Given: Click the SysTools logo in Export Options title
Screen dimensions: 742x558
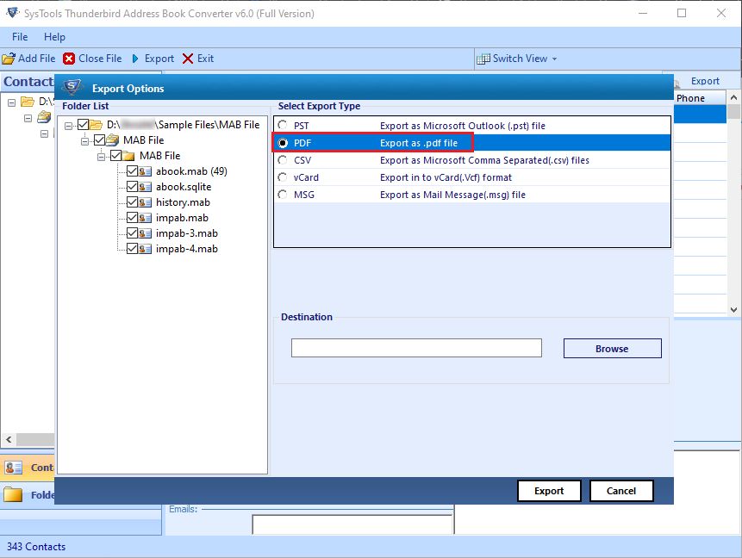Looking at the screenshot, I should pos(72,87).
